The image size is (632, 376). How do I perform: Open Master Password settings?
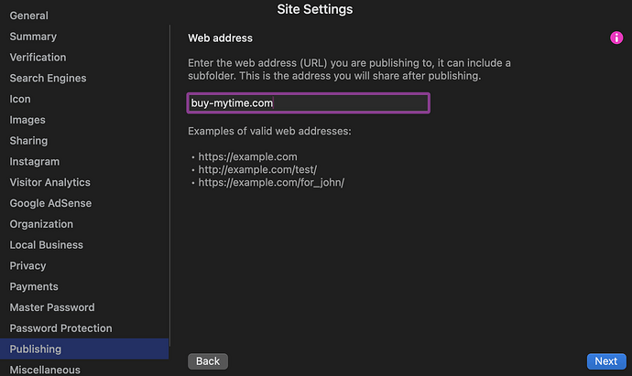[x=52, y=307]
